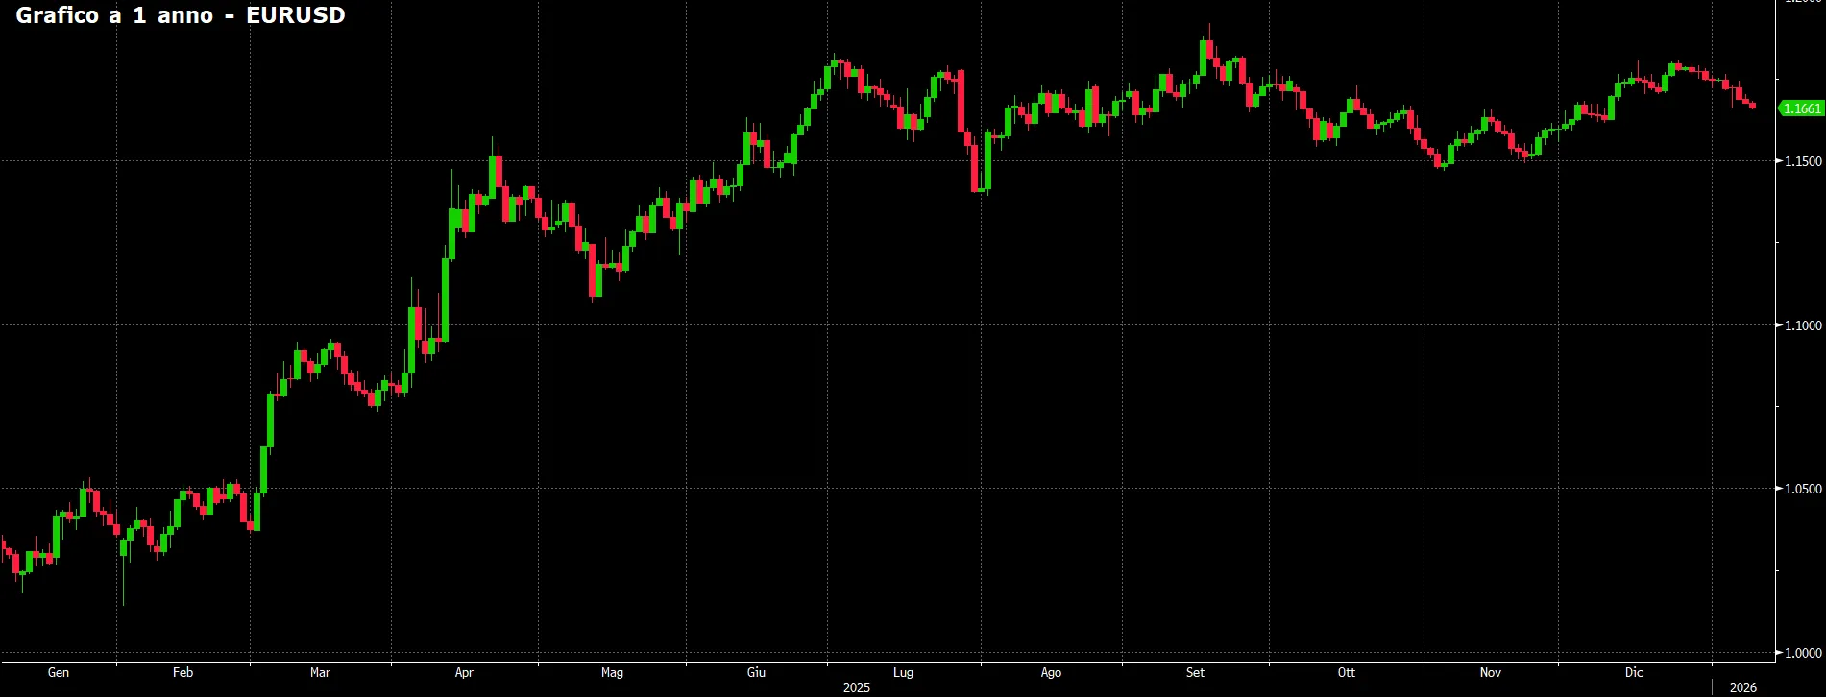Select the 'Ago' month label on time axis
The width and height of the screenshot is (1826, 697).
1051,672
